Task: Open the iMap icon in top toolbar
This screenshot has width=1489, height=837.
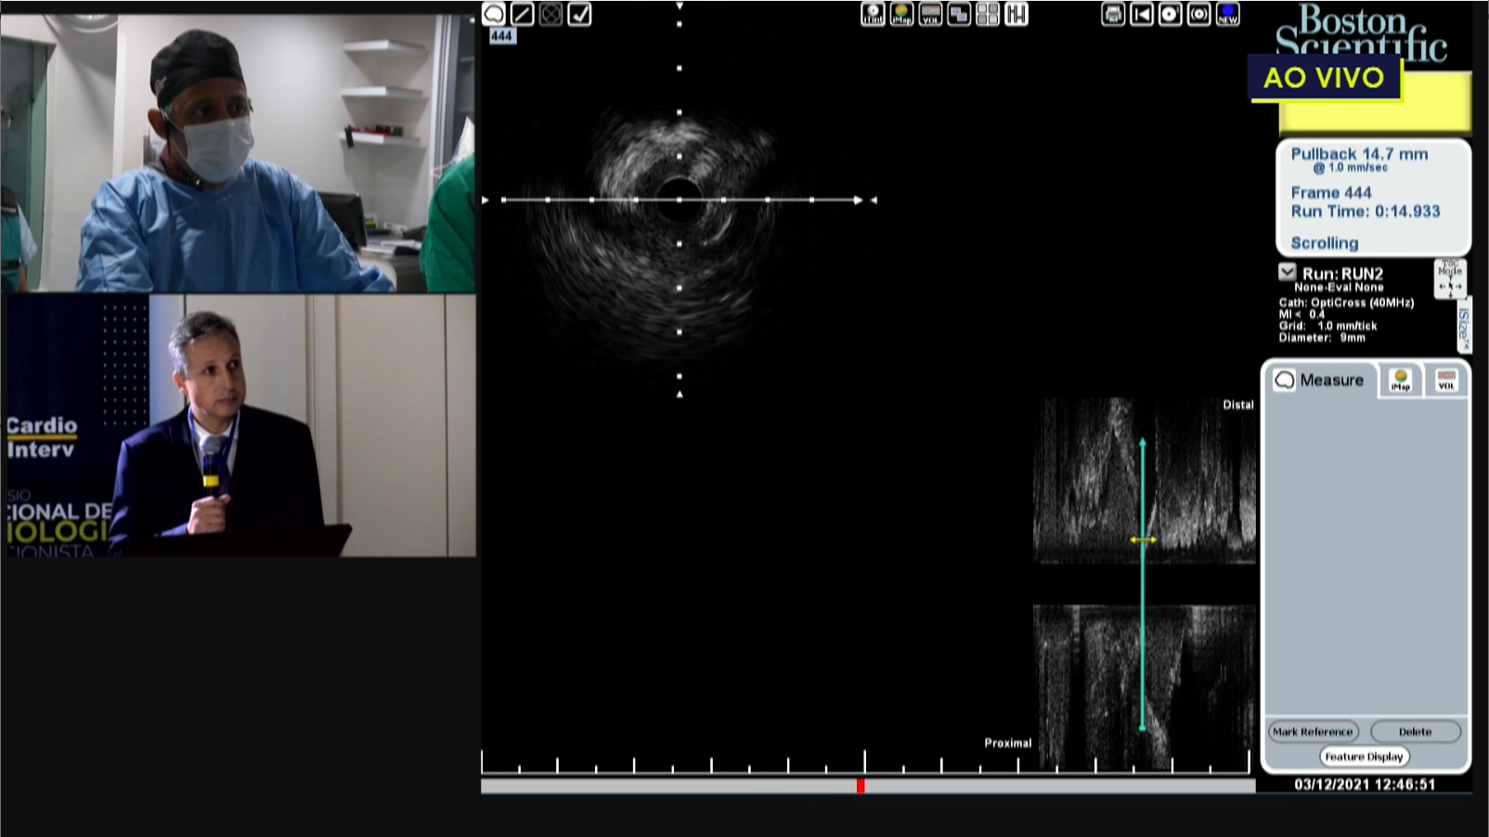Action: 901,14
